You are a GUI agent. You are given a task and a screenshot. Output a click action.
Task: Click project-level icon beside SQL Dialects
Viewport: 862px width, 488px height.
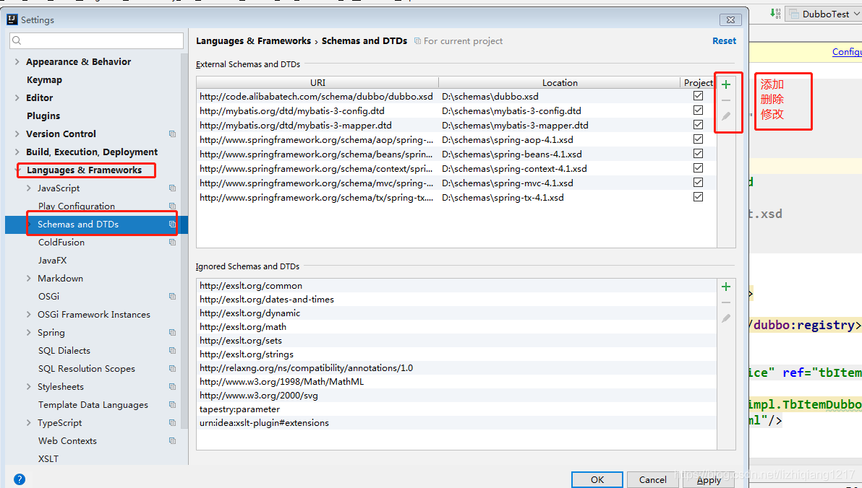click(172, 351)
